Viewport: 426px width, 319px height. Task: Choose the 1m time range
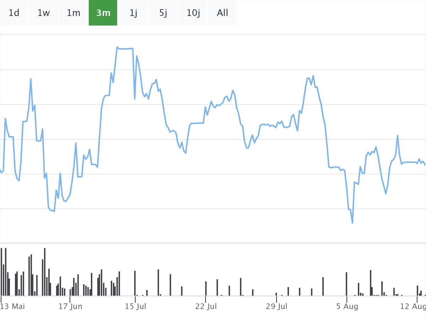point(73,13)
